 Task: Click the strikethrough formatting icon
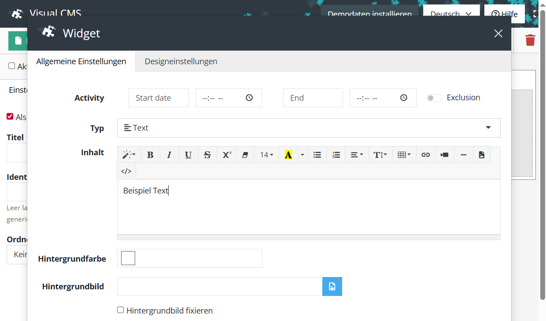tap(207, 155)
